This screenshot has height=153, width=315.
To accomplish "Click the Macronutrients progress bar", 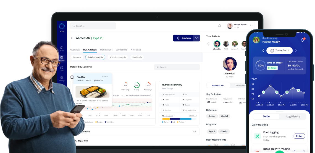I will coord(179,119).
